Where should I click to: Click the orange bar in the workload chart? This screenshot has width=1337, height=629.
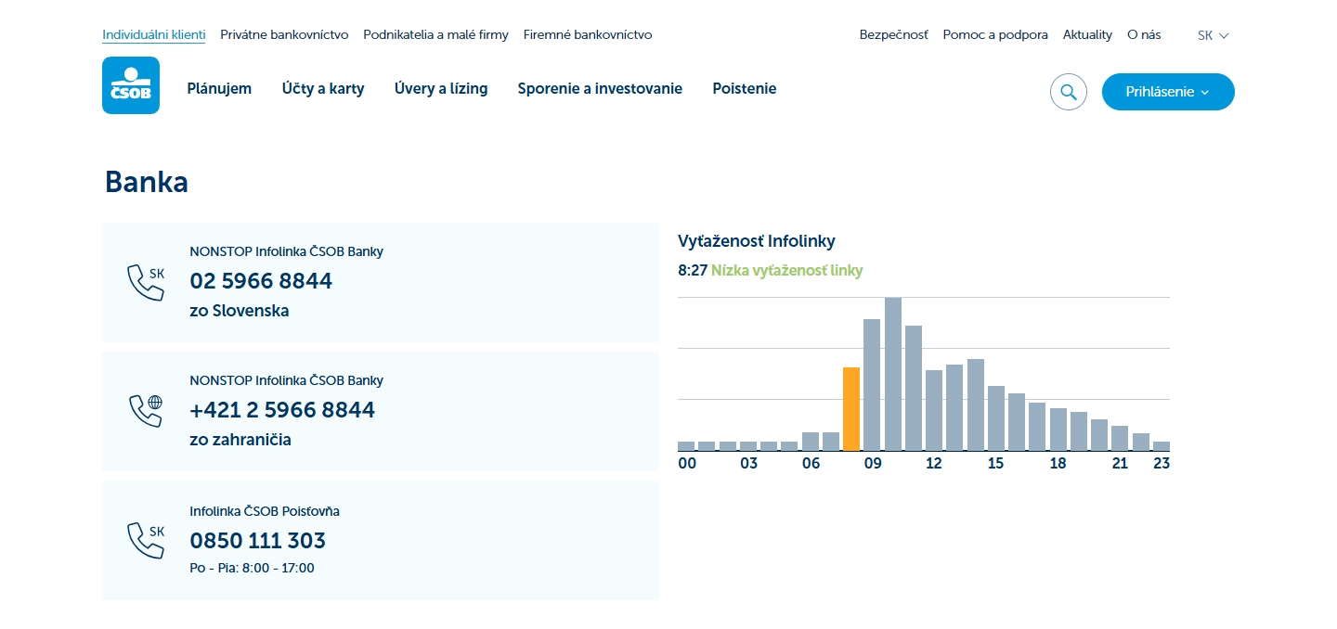(x=851, y=408)
